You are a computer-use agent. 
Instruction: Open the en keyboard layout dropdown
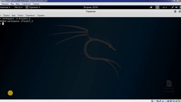pos(165,7)
